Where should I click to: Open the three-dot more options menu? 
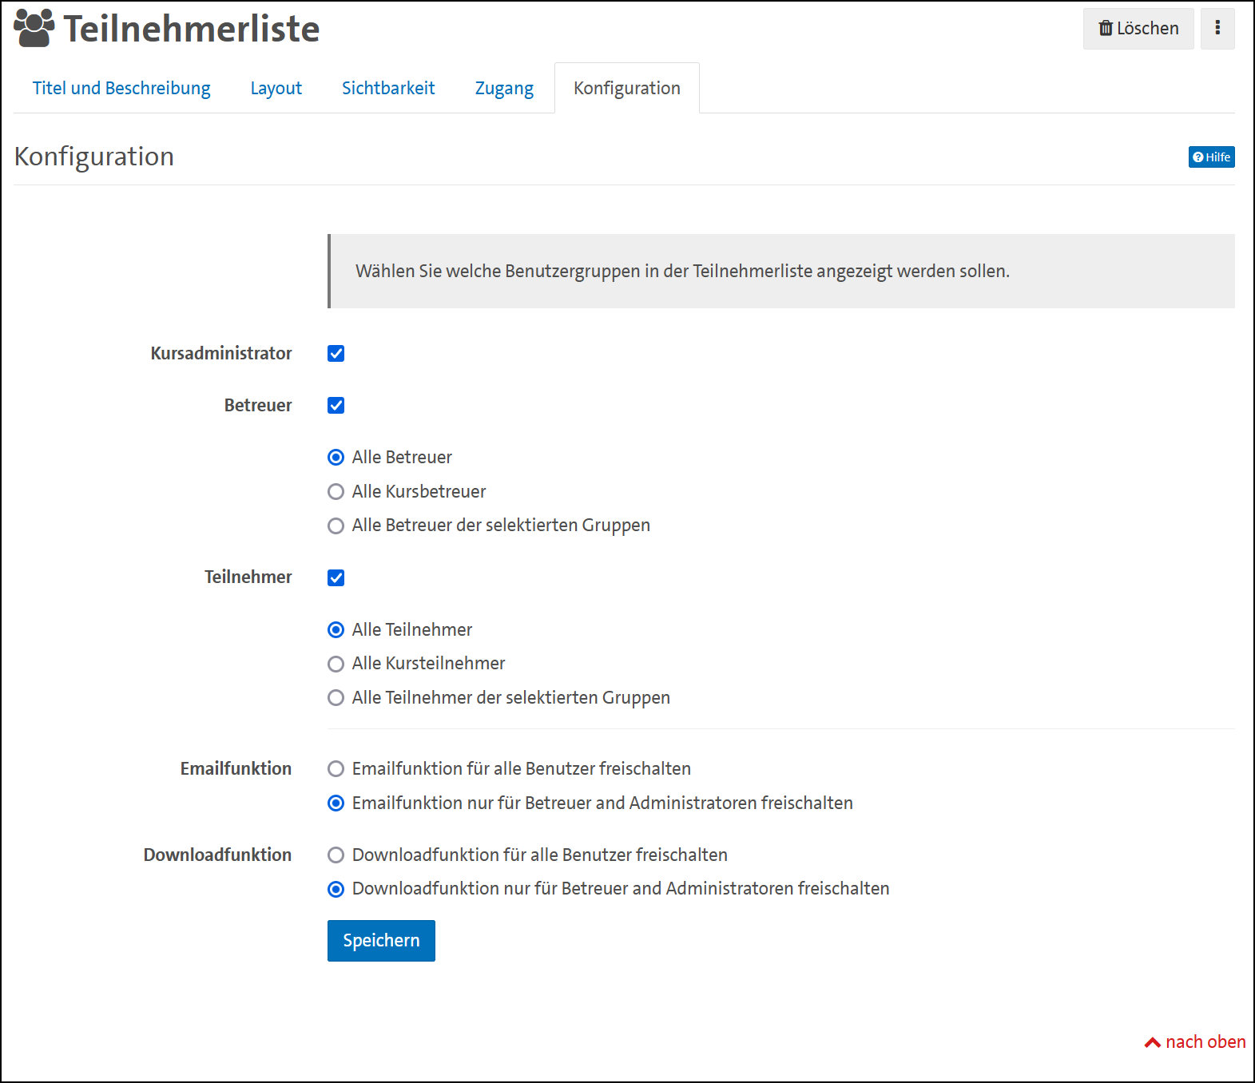(1217, 29)
